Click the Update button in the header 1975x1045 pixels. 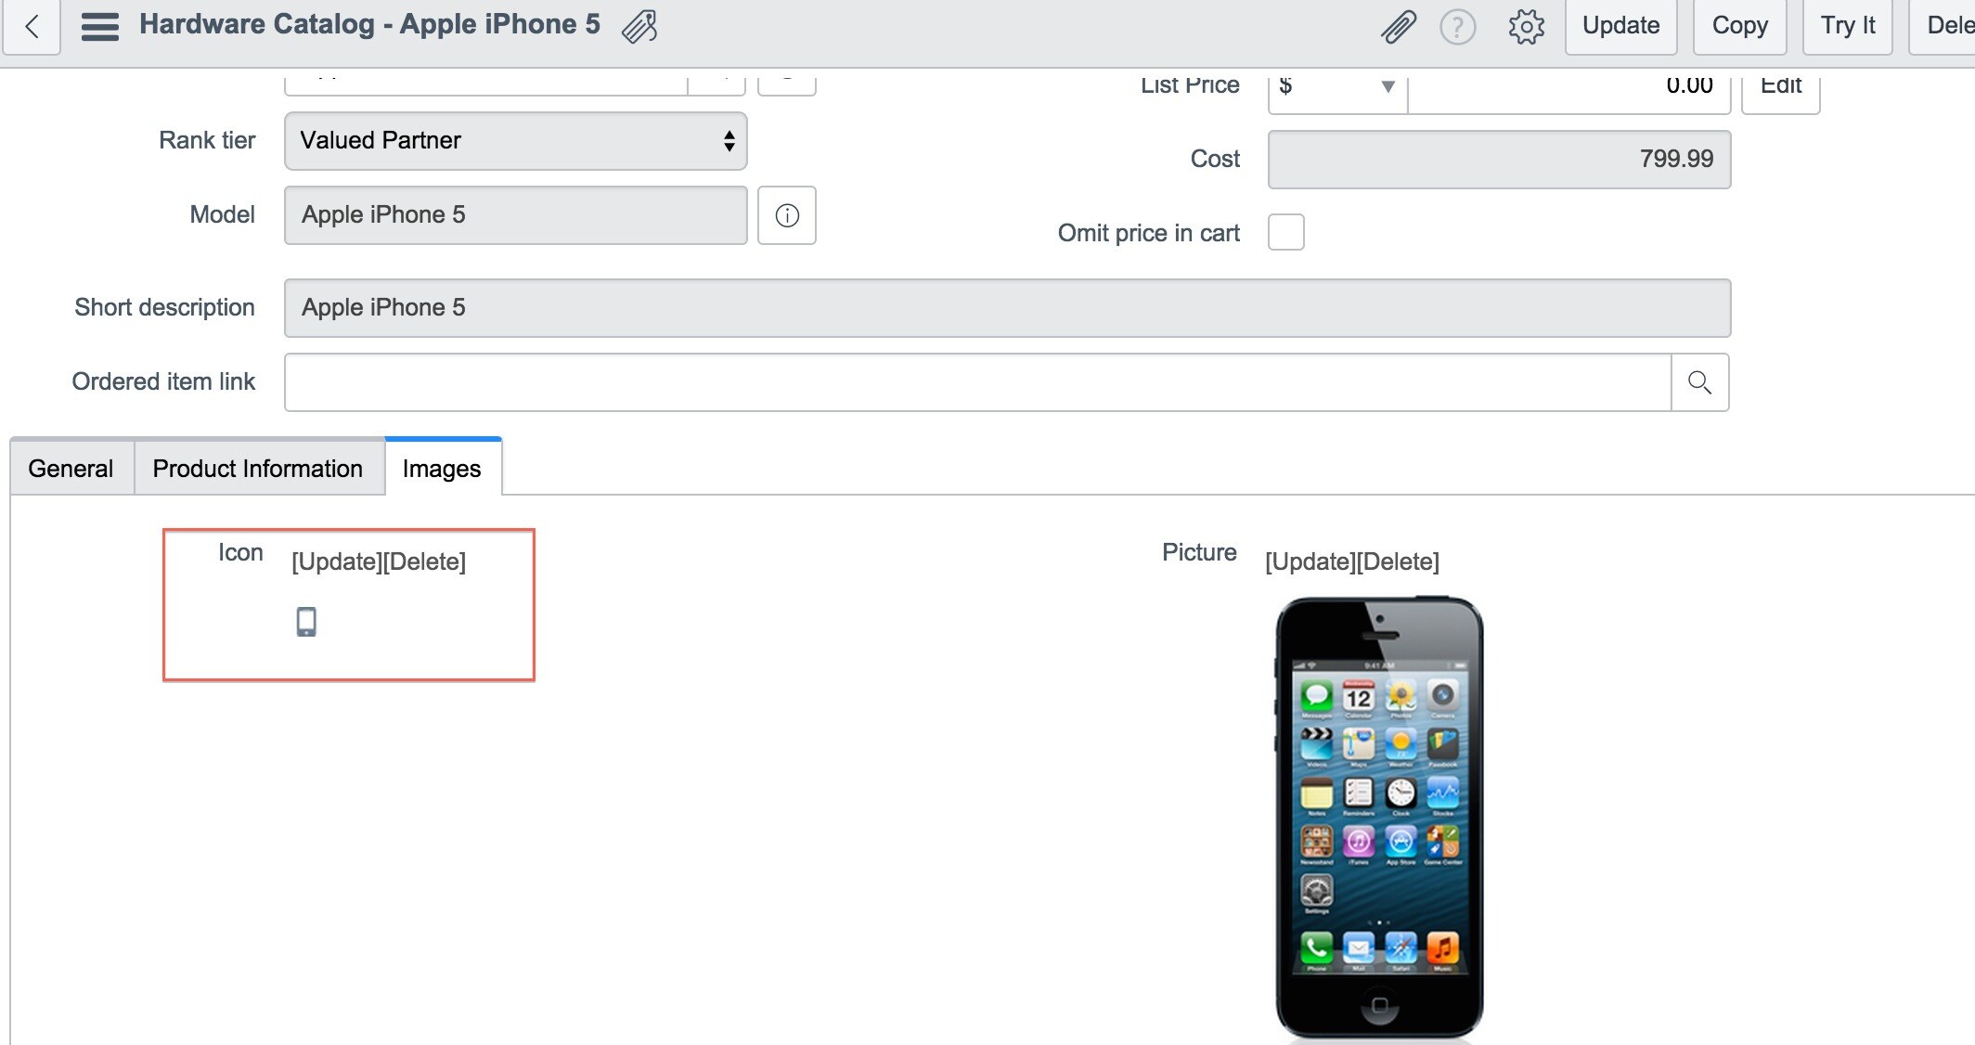(x=1620, y=26)
